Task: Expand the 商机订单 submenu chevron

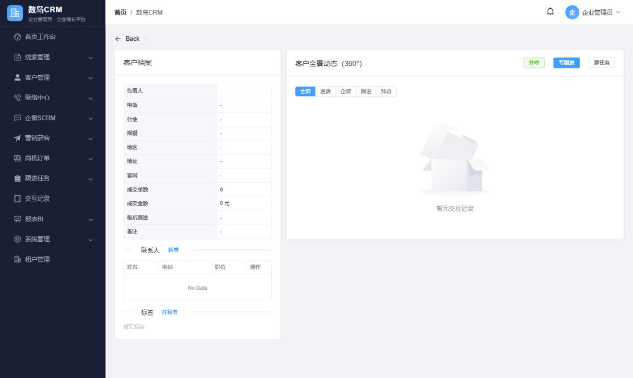Action: 91,159
